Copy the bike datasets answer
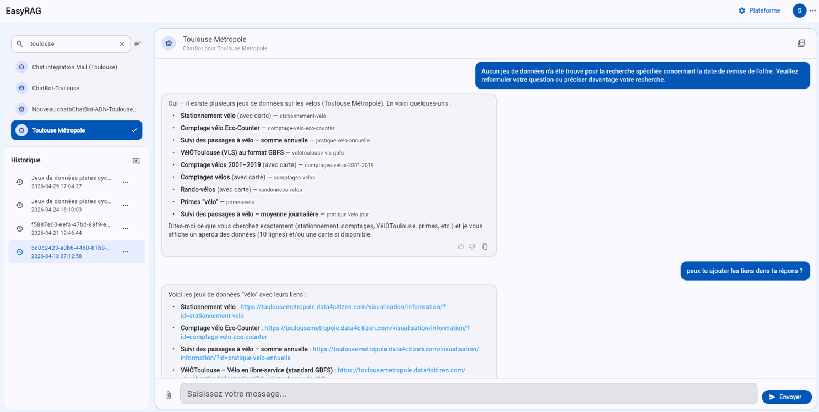Screen dimensions: 819x412 (x=485, y=246)
